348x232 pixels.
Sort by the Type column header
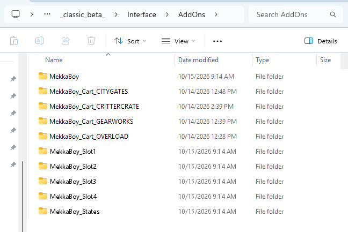(x=262, y=60)
